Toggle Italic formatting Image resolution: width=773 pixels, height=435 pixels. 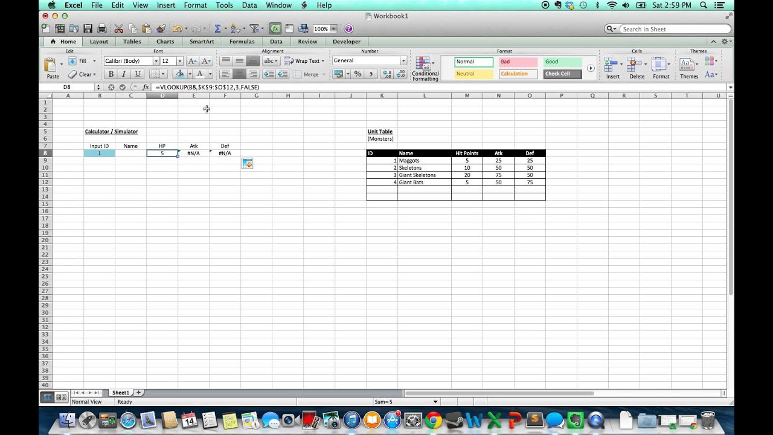click(x=124, y=74)
